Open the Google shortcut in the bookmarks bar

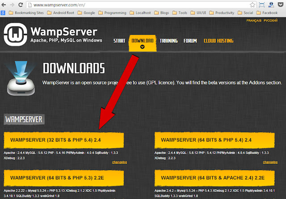[3, 13]
